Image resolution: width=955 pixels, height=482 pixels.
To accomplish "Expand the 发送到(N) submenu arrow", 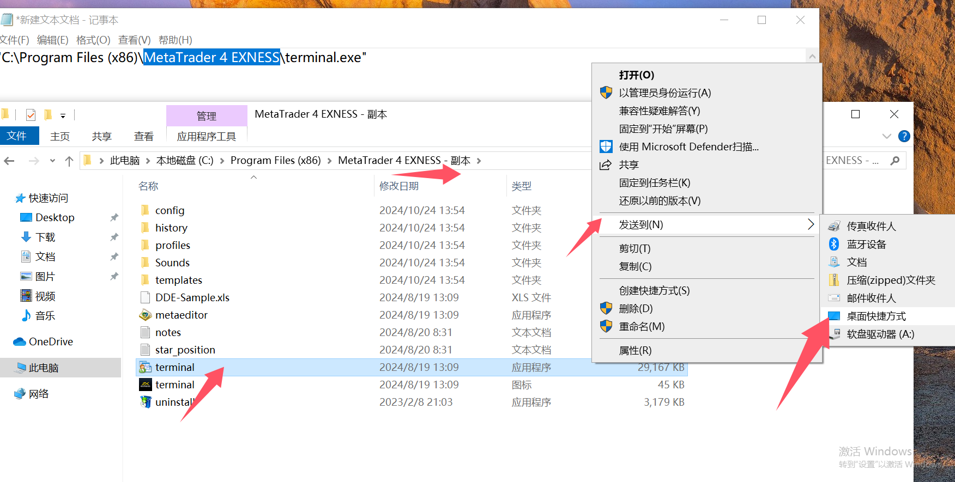I will pyautogui.click(x=811, y=224).
